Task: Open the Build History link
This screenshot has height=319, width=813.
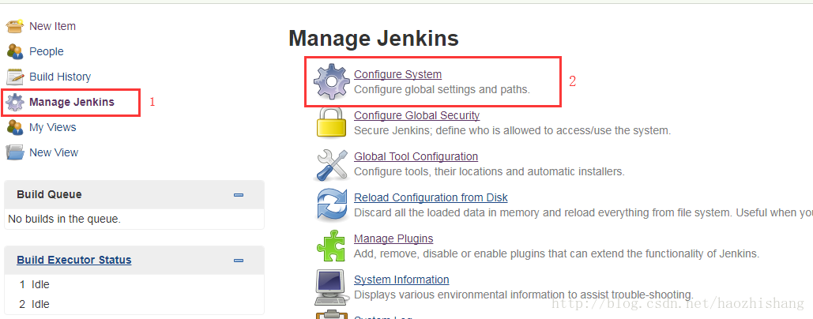Action: [60, 77]
